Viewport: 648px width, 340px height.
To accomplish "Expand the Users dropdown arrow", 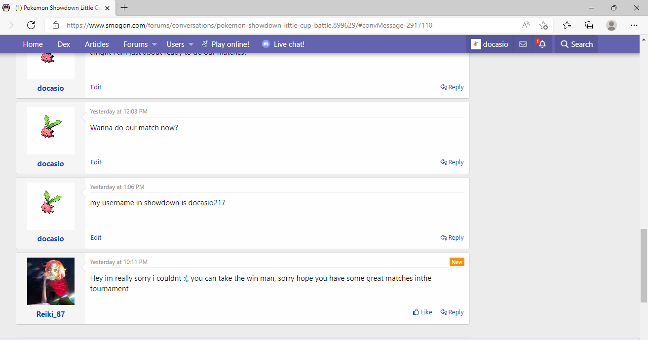I will coord(191,44).
